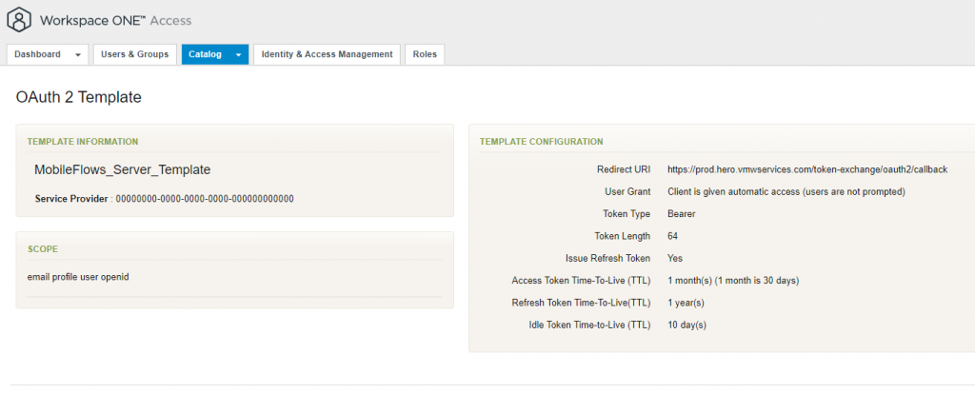975x394 pixels.
Task: Select the Token Length value 64
Action: pyautogui.click(x=672, y=236)
